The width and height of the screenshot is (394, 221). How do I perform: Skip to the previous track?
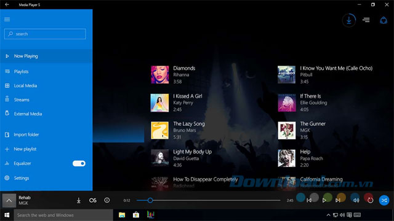(x=309, y=200)
